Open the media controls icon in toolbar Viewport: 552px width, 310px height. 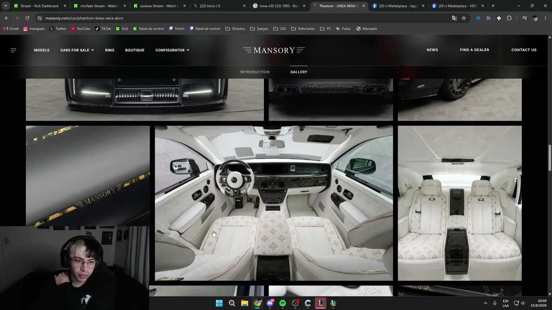click(x=524, y=18)
